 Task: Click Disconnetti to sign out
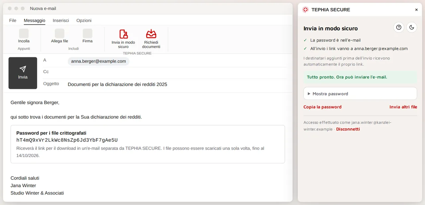pyautogui.click(x=348, y=129)
